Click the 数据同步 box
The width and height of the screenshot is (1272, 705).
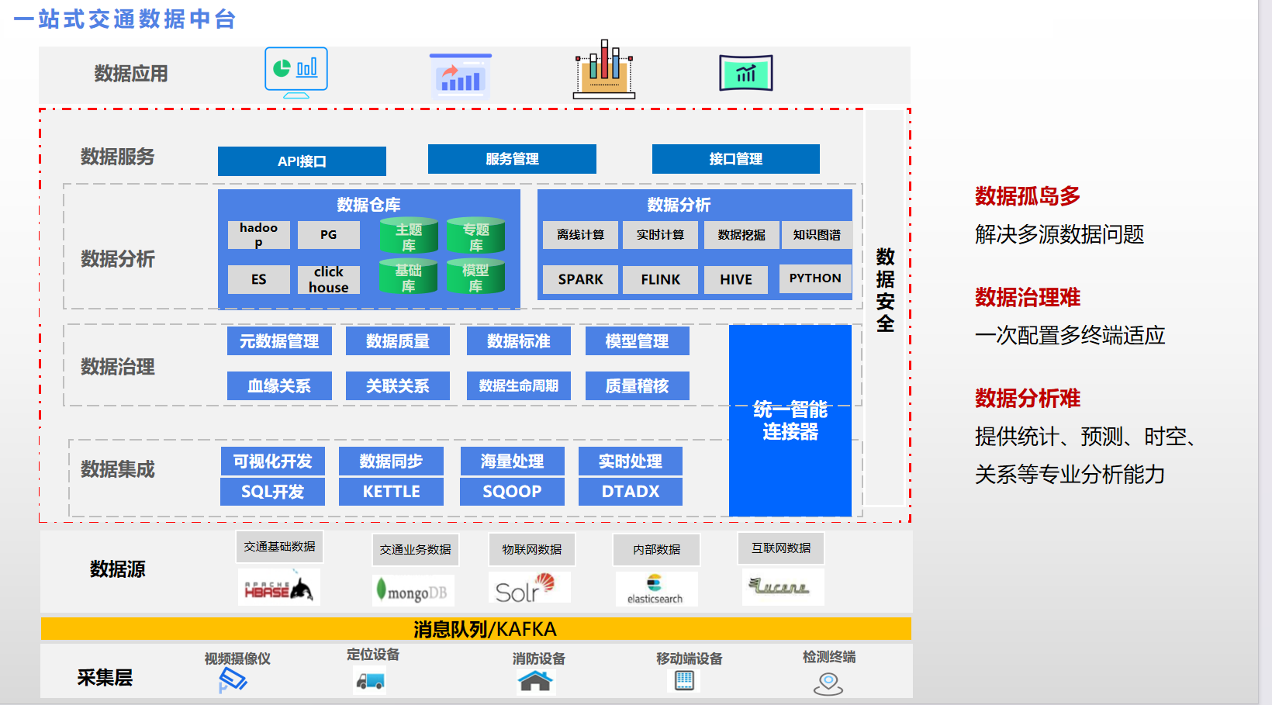pyautogui.click(x=391, y=461)
